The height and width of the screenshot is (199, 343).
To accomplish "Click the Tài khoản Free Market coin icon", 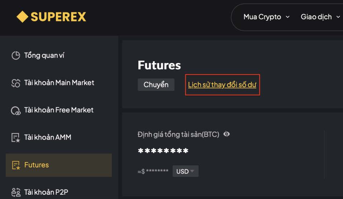I will pos(16,111).
